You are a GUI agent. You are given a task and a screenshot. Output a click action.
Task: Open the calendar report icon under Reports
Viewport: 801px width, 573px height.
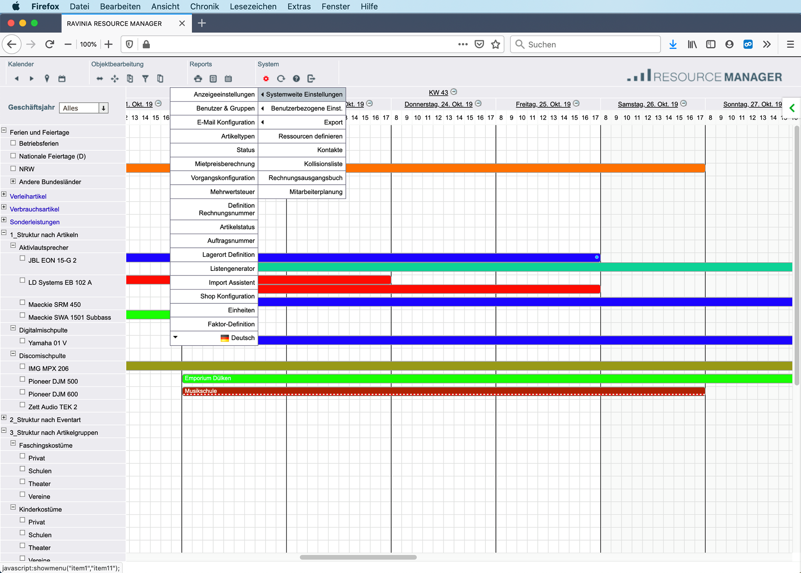[x=228, y=79]
